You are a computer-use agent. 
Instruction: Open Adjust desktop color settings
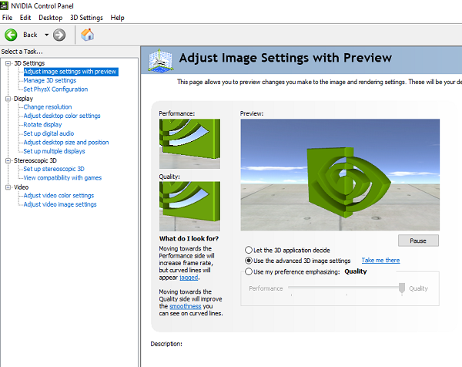[62, 116]
